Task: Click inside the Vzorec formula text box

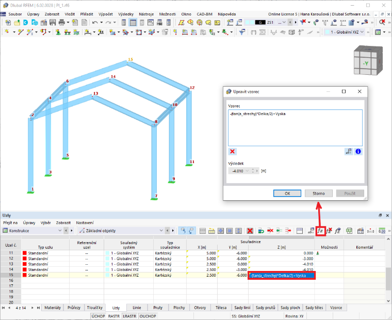Action: (x=295, y=127)
